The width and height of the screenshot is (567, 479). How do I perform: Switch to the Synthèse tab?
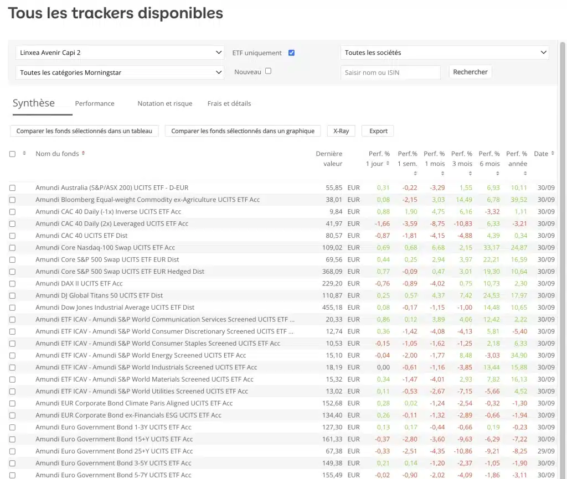(x=34, y=103)
